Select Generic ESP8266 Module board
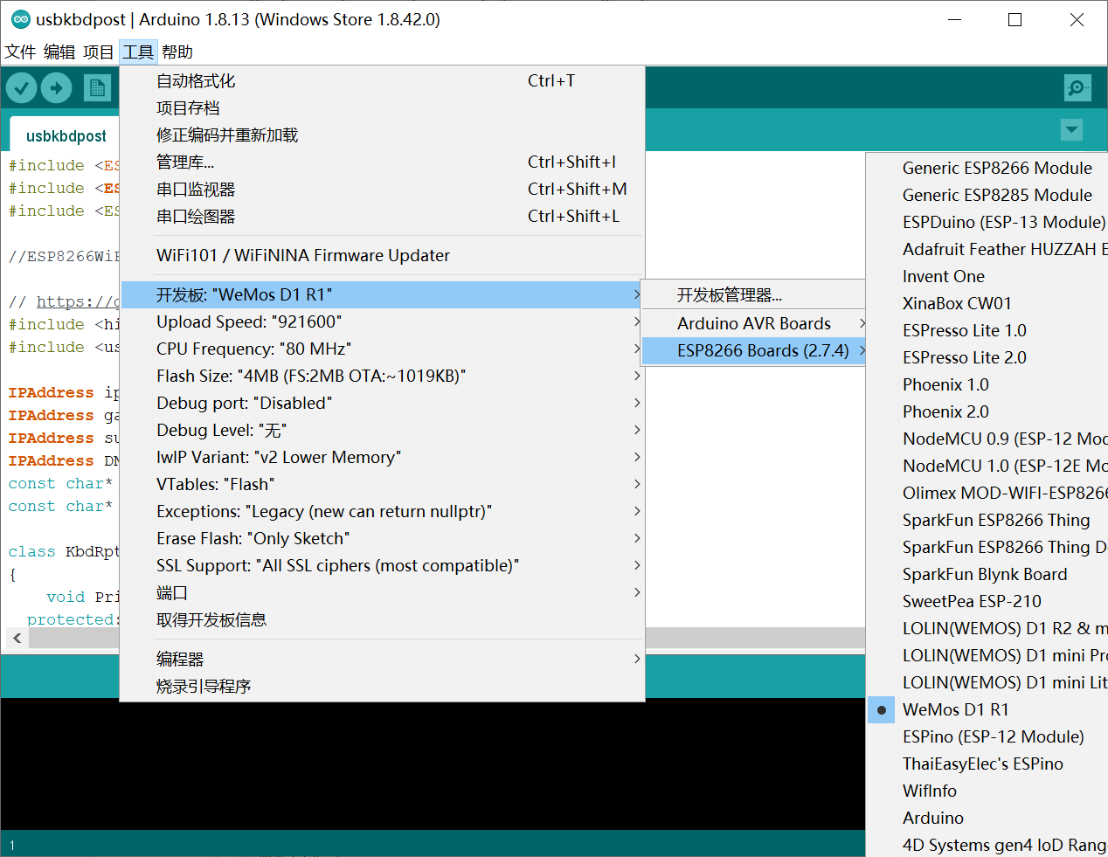This screenshot has height=857, width=1108. click(x=987, y=168)
